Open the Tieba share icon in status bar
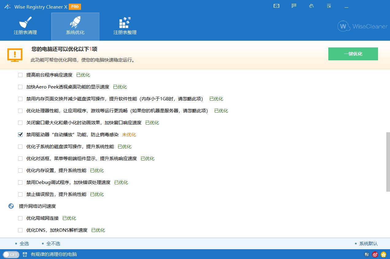 point(366,254)
